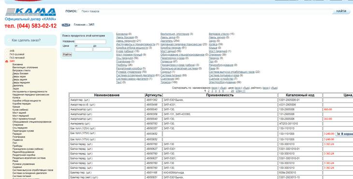Select Вентиляция, отопление in sidebar tree
The width and height of the screenshot is (353, 179).
(25, 68)
